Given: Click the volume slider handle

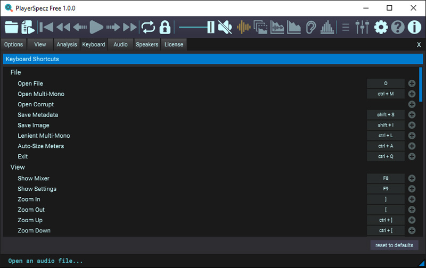Looking at the screenshot, I should [210, 27].
